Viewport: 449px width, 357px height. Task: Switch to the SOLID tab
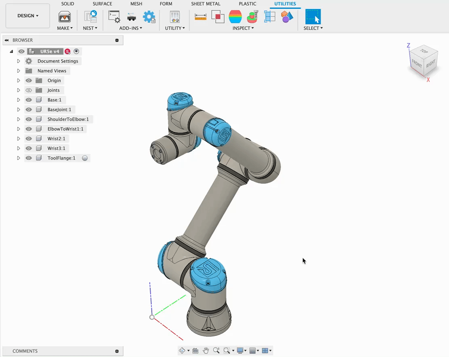click(67, 4)
